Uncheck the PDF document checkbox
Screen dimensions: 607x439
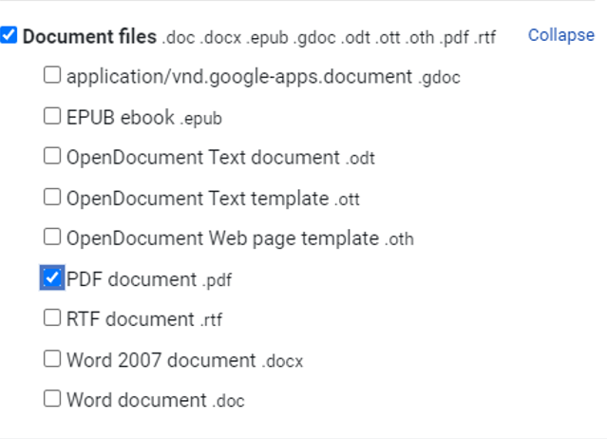(52, 277)
